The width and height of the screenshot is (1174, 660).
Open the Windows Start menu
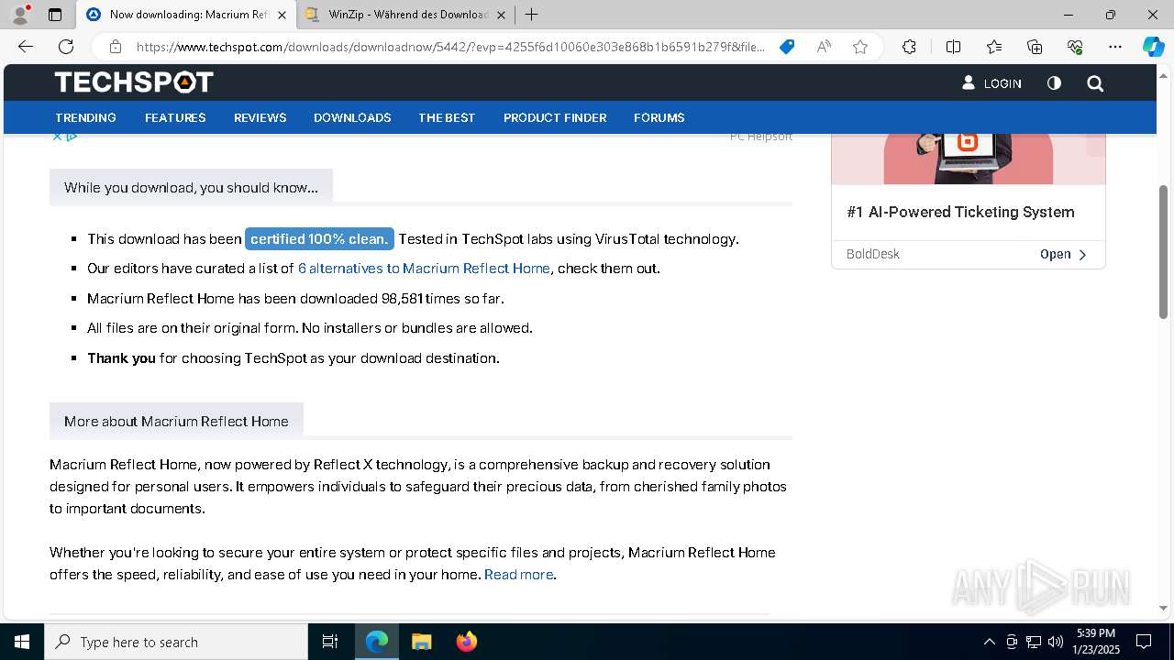[22, 642]
